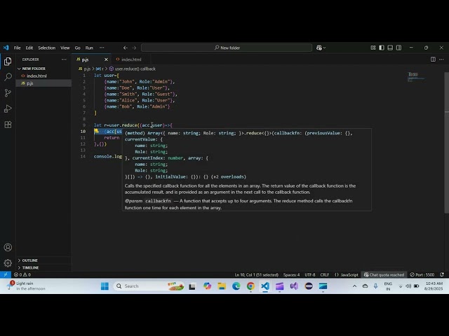The height and width of the screenshot is (336, 449).
Task: Click the editor minimap
Action: pyautogui.click(x=416, y=77)
